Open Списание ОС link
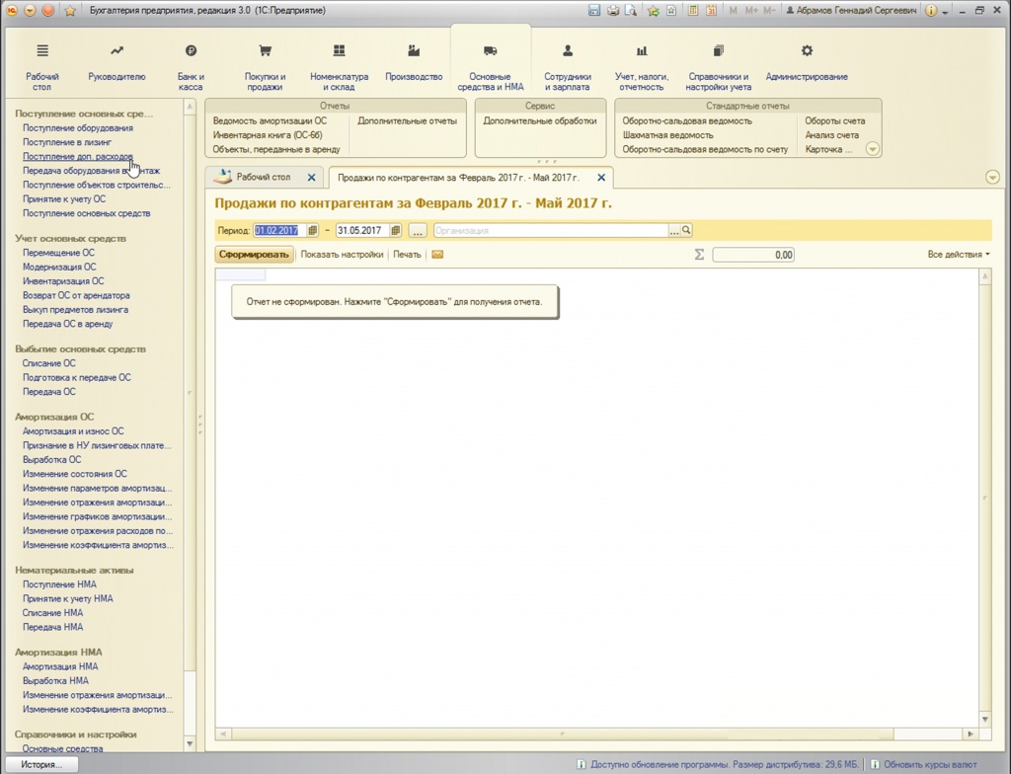1011x774 pixels. (49, 363)
